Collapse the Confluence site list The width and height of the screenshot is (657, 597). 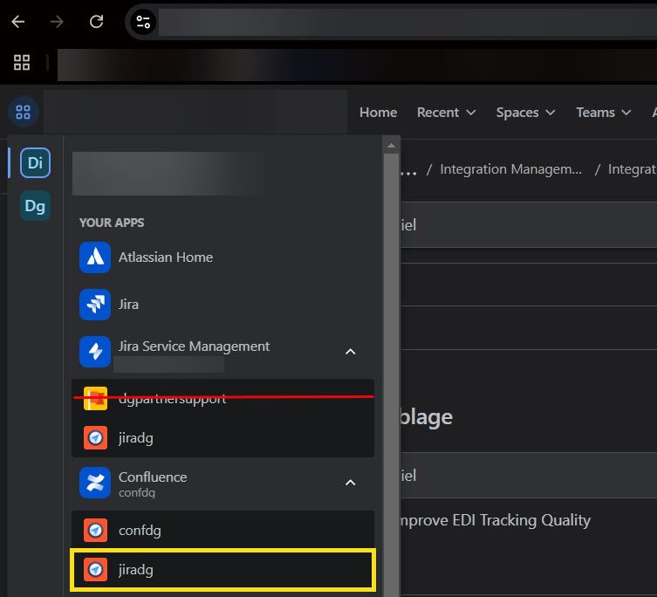pos(350,483)
